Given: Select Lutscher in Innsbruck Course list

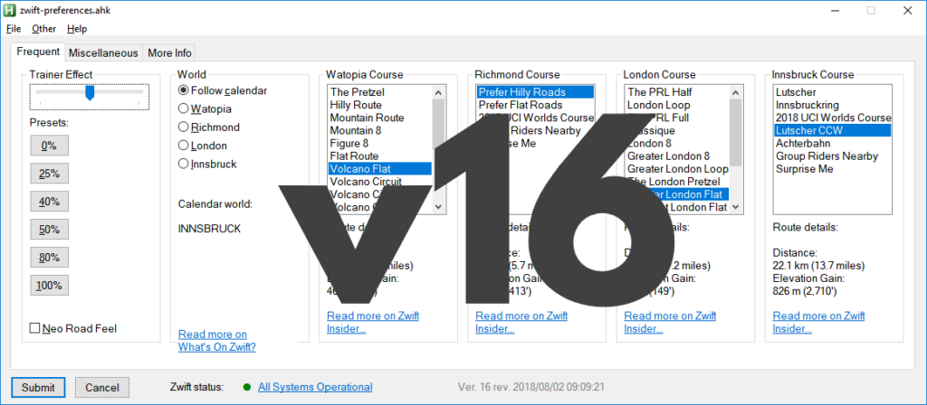Looking at the screenshot, I should [833, 92].
